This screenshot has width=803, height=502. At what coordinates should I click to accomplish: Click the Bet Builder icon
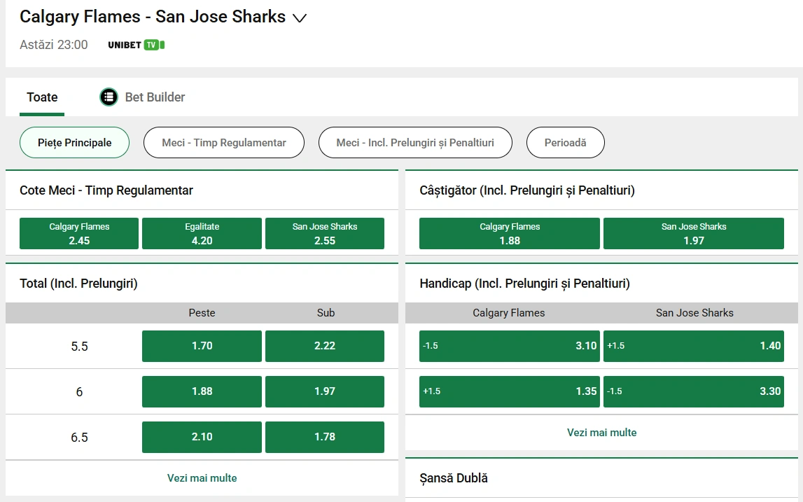click(x=109, y=97)
